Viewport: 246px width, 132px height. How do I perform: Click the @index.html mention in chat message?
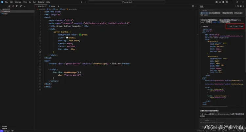click(x=204, y=13)
